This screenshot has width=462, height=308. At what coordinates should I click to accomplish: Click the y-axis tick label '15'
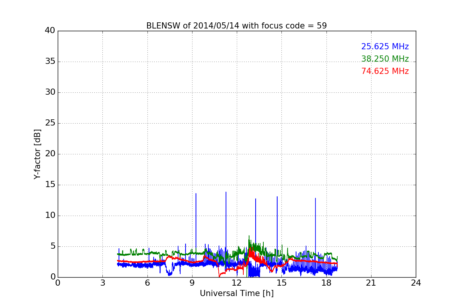50,185
